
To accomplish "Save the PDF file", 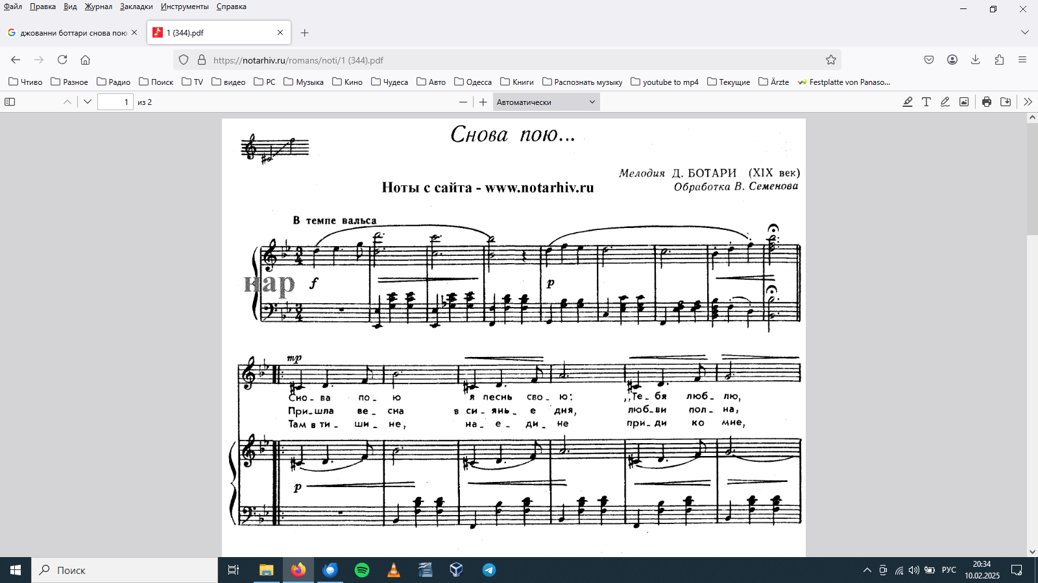I will [1006, 102].
